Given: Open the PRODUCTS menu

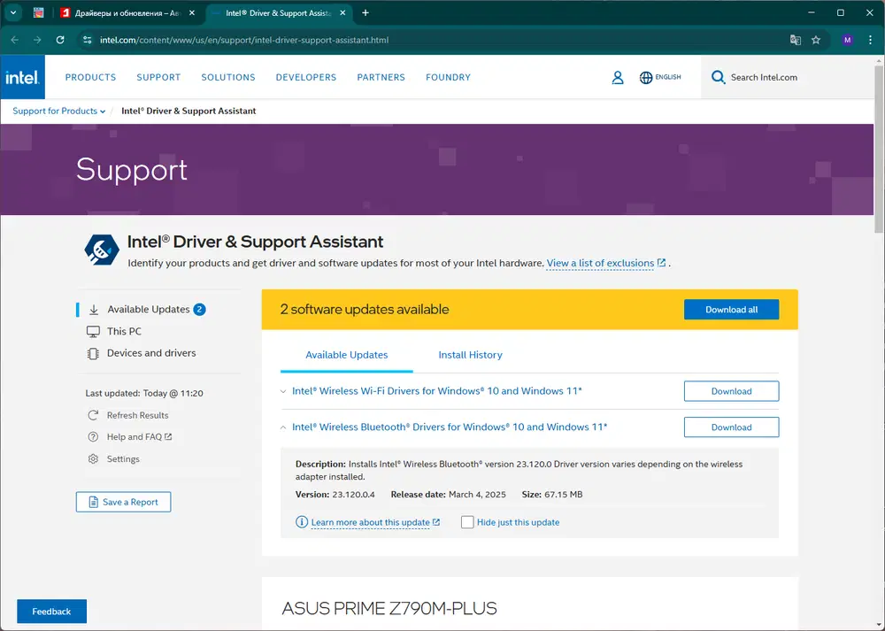Looking at the screenshot, I should (90, 77).
